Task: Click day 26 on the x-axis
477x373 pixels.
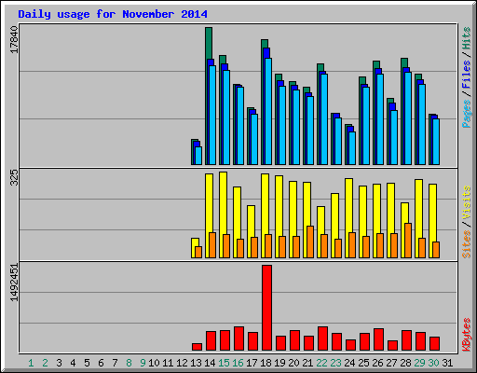Action: pos(377,363)
